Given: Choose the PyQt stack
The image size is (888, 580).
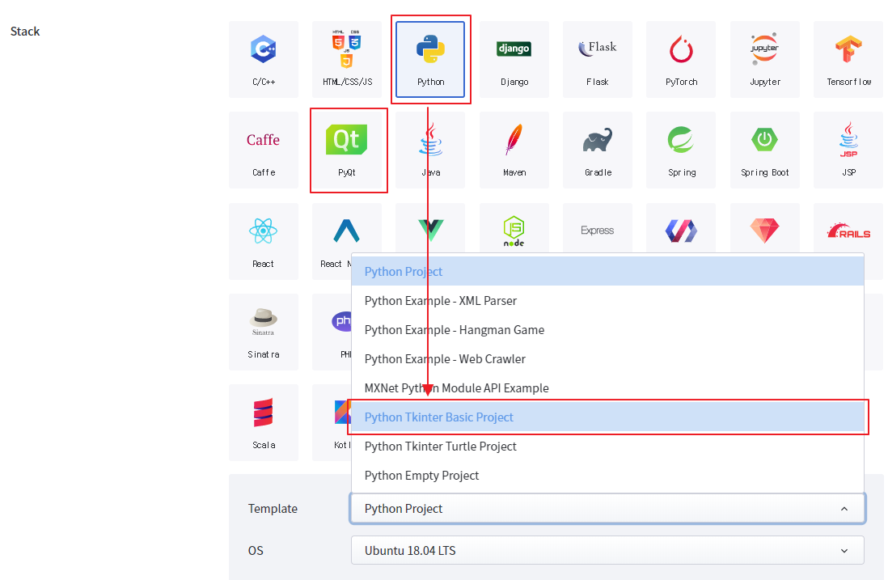Looking at the screenshot, I should tap(347, 150).
